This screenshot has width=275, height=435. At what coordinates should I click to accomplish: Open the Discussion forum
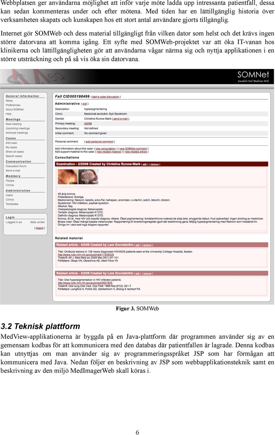click(x=16, y=166)
